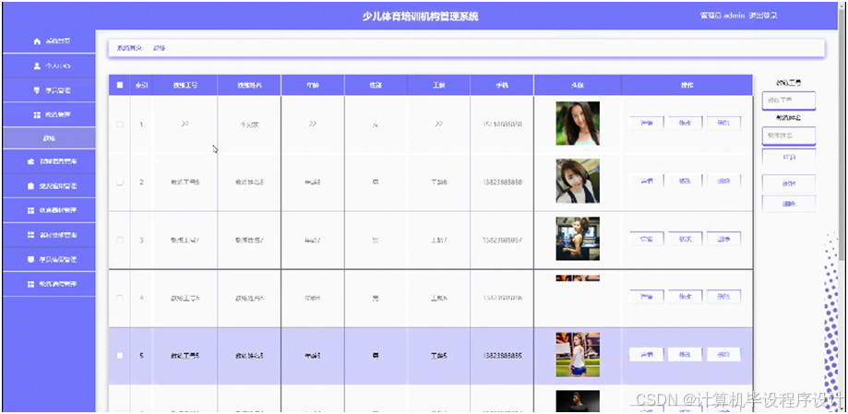
Task: Click 修改 in highlighted row 5
Action: coord(686,355)
